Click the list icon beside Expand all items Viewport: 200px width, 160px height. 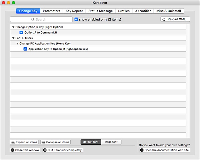(13, 142)
